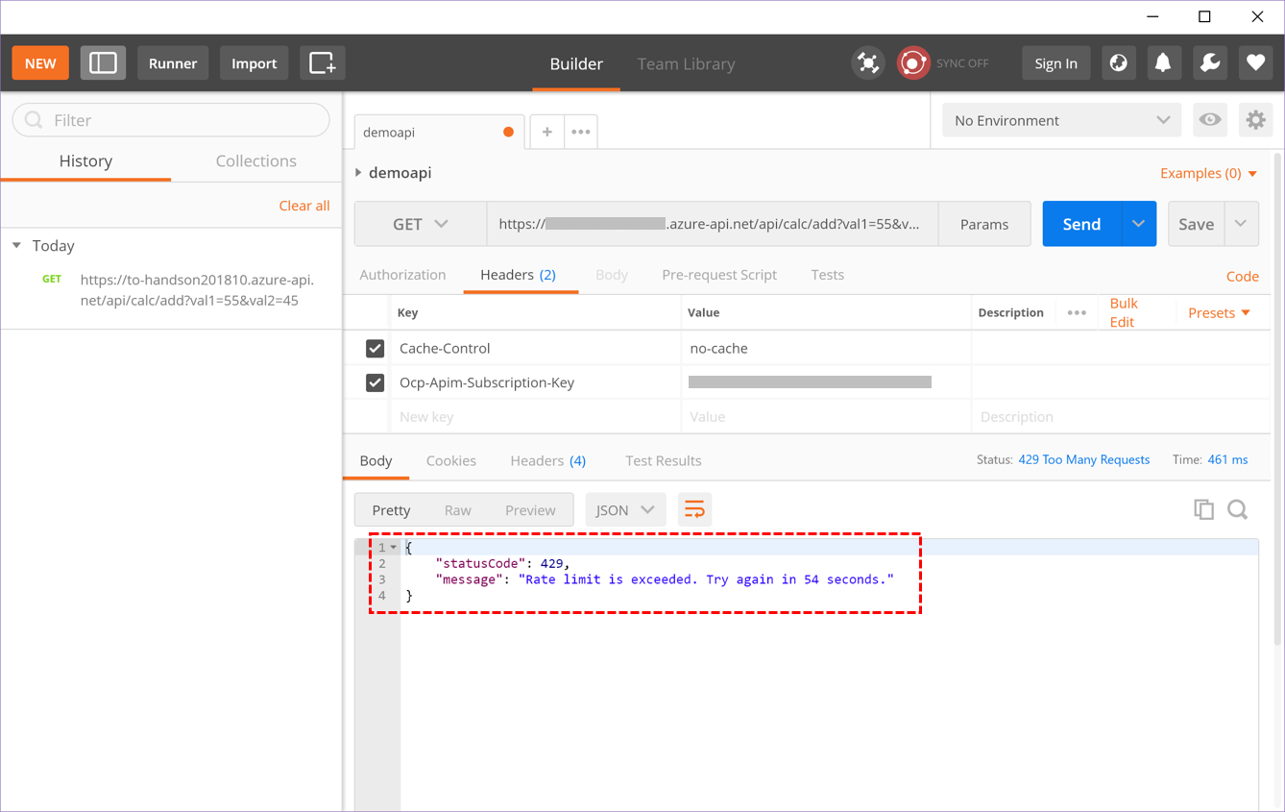The image size is (1285, 812).
Task: Open the GET method dropdown
Action: click(420, 223)
